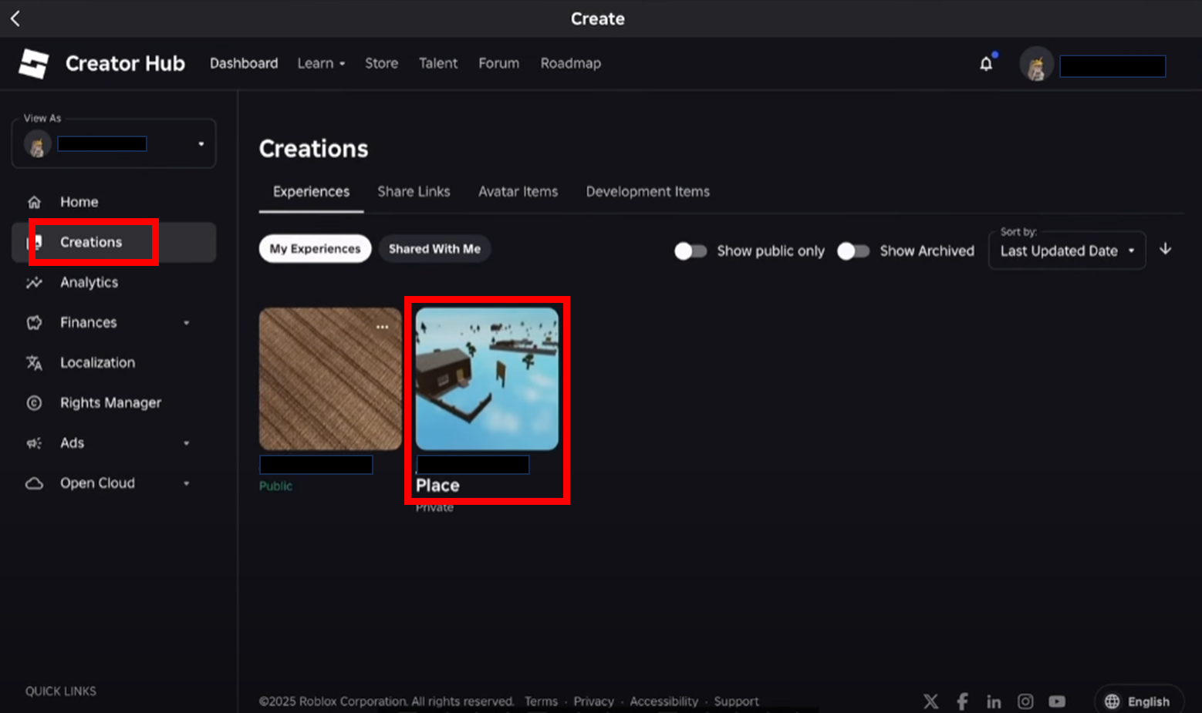
Task: Open the Facebook footer link
Action: (x=962, y=701)
